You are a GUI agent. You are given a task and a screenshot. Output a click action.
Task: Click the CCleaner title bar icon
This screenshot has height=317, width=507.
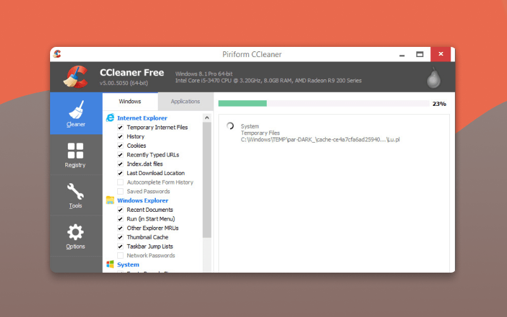tap(57, 54)
